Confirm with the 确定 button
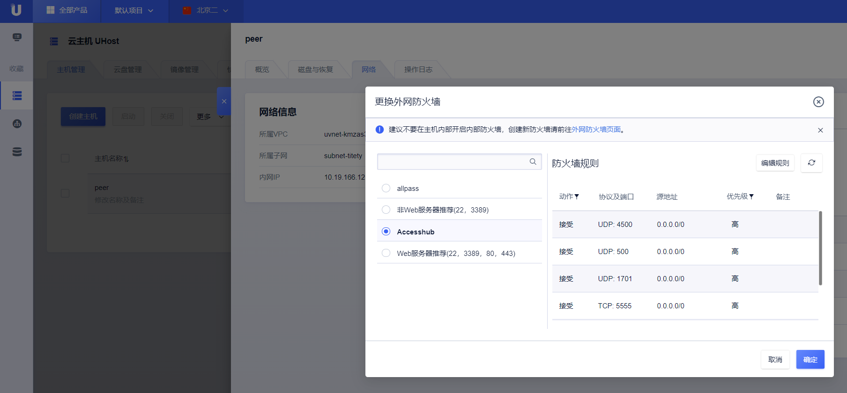The height and width of the screenshot is (393, 847). pos(810,359)
